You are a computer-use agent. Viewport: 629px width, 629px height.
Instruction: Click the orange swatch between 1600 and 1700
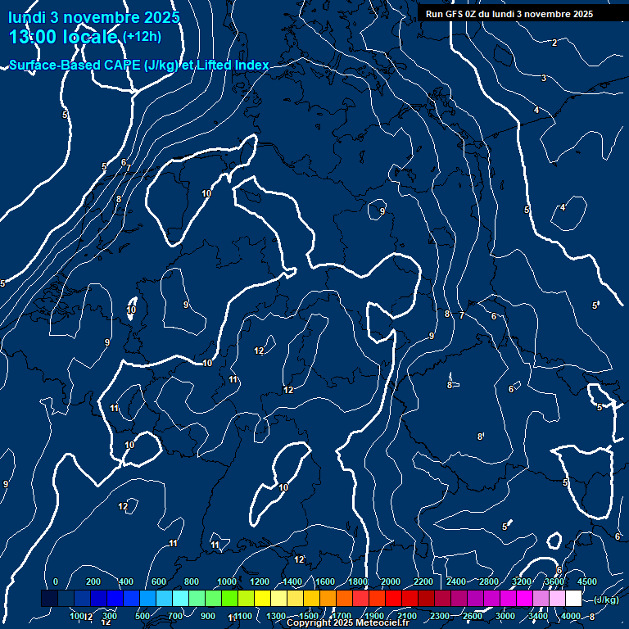328,598
